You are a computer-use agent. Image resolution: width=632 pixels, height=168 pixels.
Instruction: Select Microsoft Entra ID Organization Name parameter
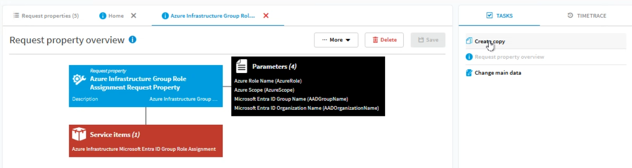point(307,108)
